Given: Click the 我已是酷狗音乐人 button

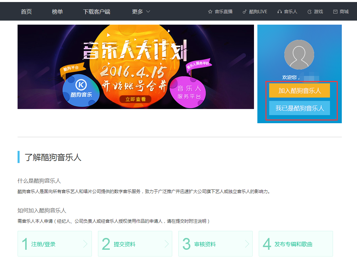Looking at the screenshot, I should [299, 108].
